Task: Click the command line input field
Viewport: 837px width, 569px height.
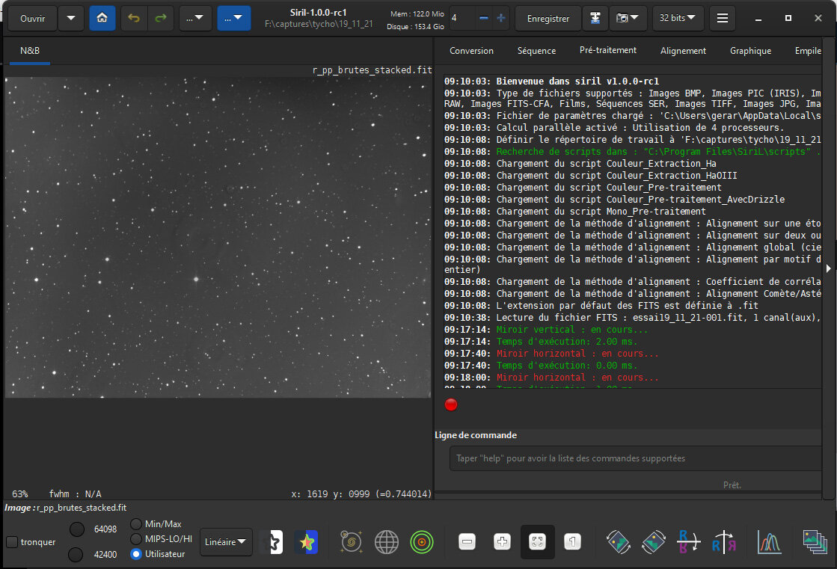Action: (635, 458)
